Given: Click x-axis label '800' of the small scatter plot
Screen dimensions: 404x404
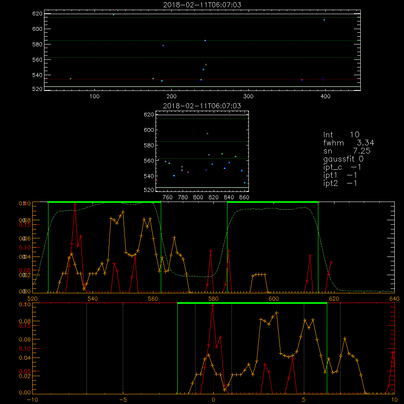Looking at the screenshot, I should [x=198, y=198].
